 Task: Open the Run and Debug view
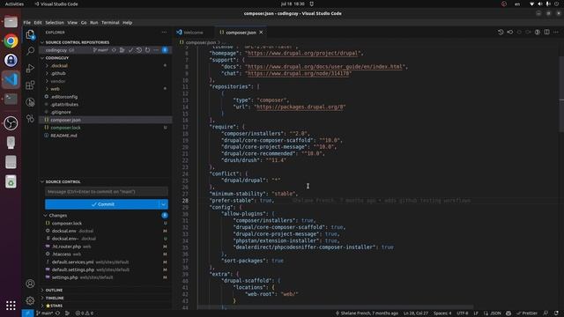[x=30, y=68]
